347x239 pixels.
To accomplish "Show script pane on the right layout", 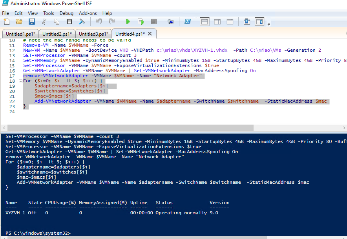I will pyautogui.click(x=217, y=22).
